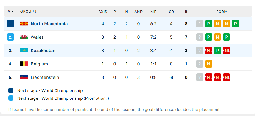Click the dark blue World Championship legend swatch
This screenshot has width=255, height=116.
(11, 90)
